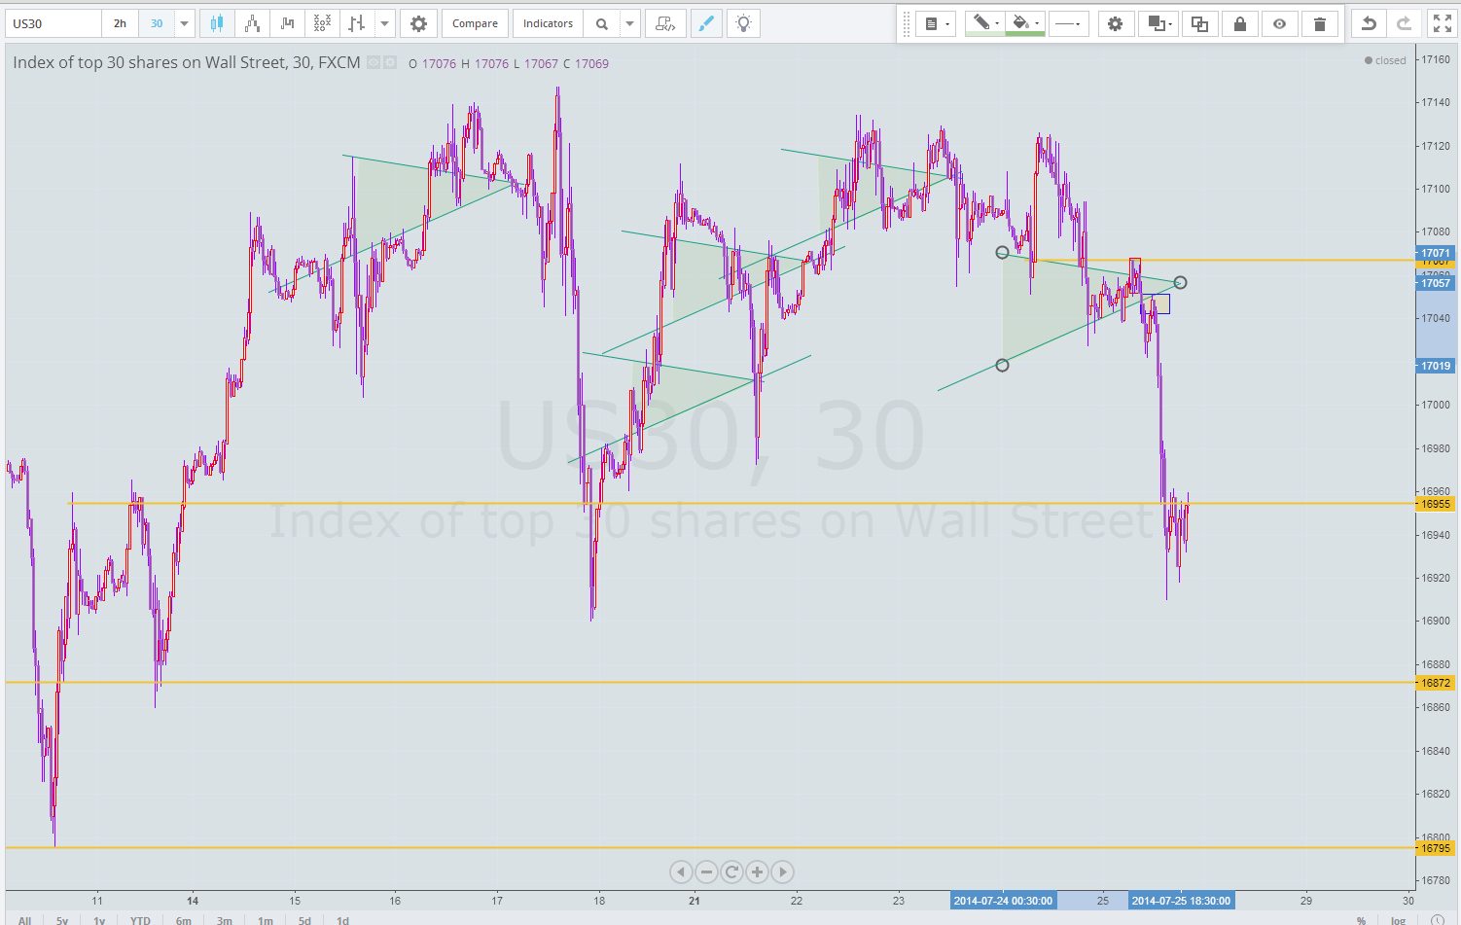1461x925 pixels.
Task: Select the Candles chart style
Action: click(x=217, y=23)
